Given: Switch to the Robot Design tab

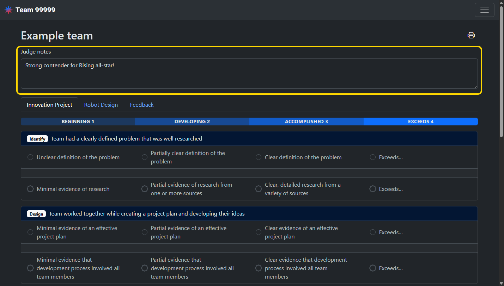Looking at the screenshot, I should [101, 105].
